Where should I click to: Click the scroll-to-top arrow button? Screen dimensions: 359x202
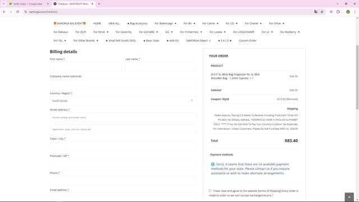pyautogui.click(x=349, y=197)
